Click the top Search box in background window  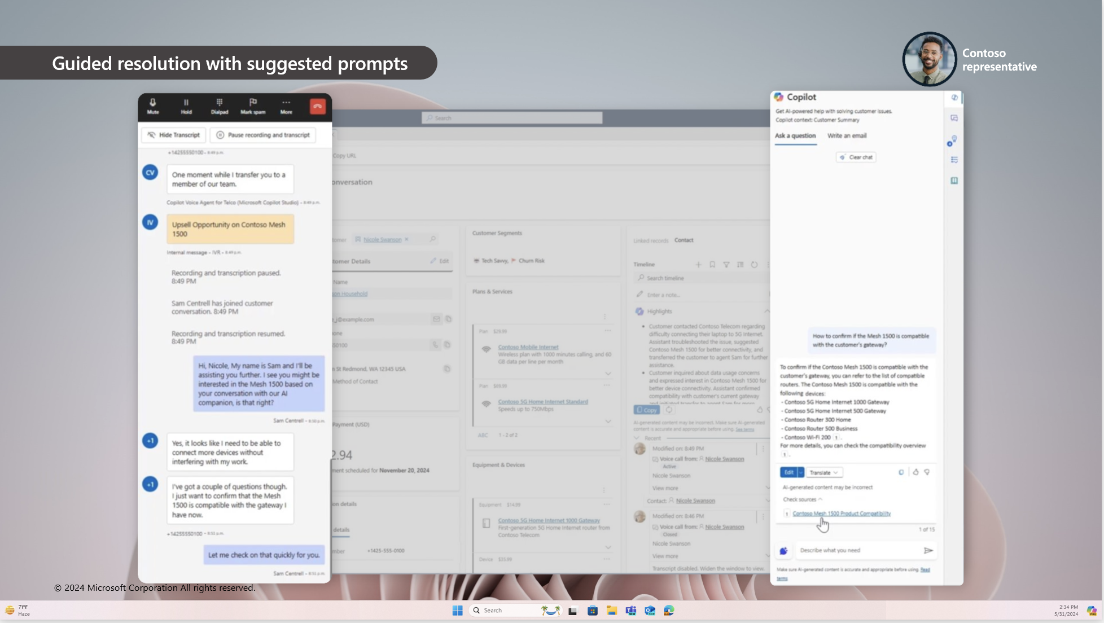(512, 118)
